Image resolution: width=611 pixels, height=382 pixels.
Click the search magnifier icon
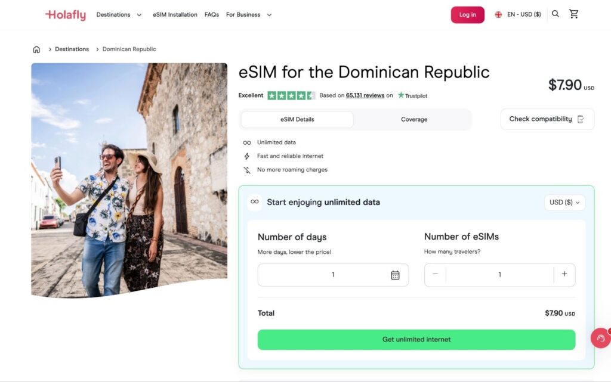point(556,14)
